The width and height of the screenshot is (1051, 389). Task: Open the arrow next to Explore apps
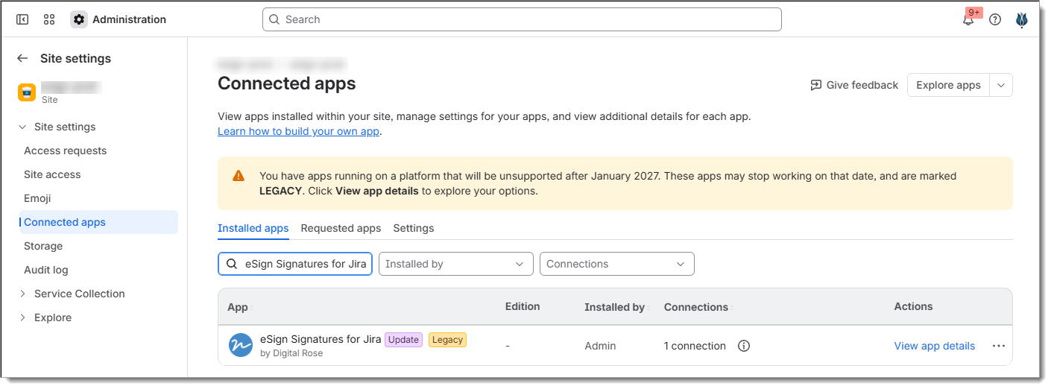[x=1001, y=85]
